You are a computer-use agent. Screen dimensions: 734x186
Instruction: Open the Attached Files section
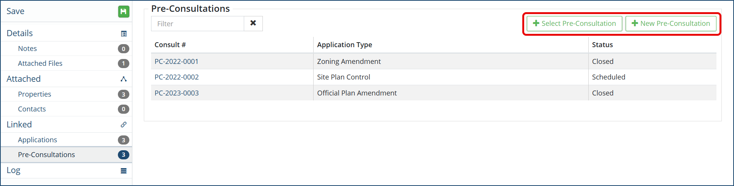[x=40, y=64]
